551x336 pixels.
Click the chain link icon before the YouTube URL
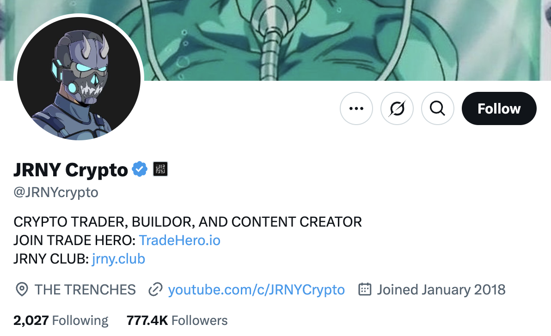154,290
